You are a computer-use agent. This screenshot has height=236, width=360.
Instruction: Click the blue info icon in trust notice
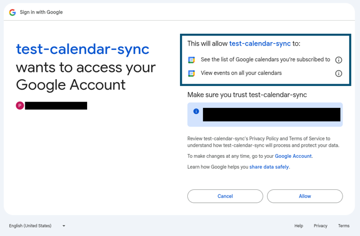196,111
